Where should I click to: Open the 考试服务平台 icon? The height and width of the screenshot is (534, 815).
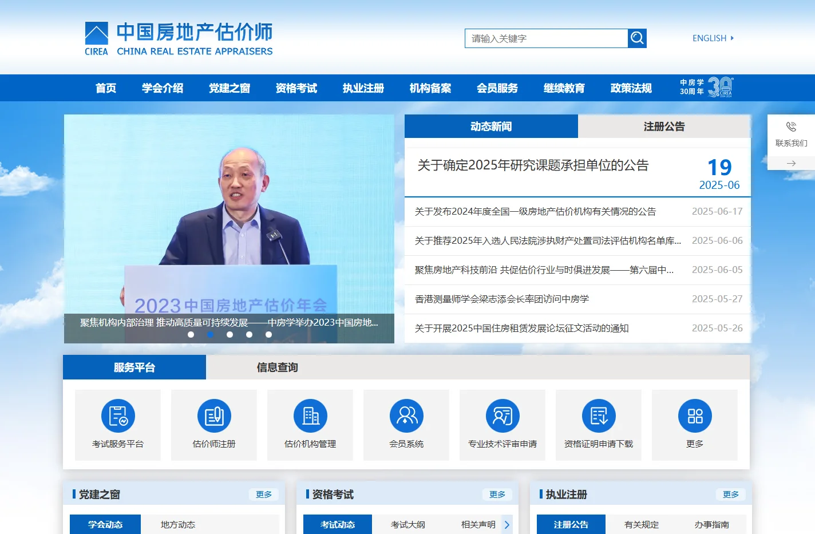point(118,416)
